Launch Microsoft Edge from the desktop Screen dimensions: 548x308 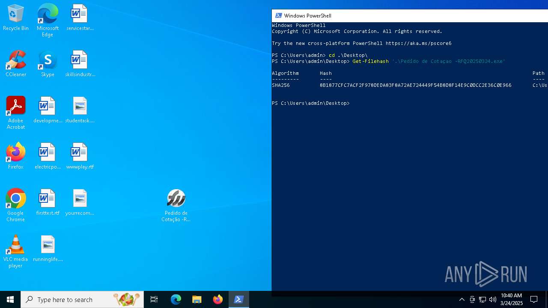[48, 20]
